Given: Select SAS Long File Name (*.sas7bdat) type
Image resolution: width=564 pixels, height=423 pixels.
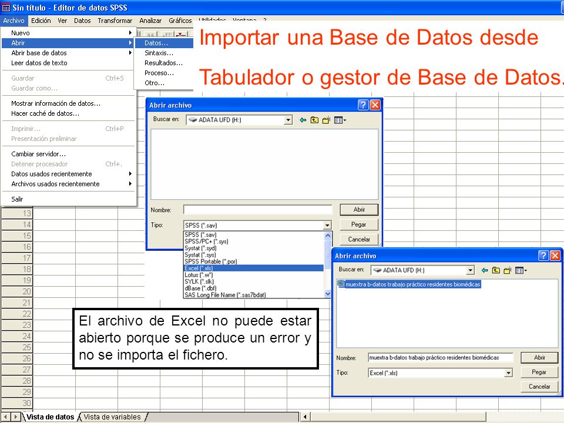Looking at the screenshot, I should tap(254, 295).
